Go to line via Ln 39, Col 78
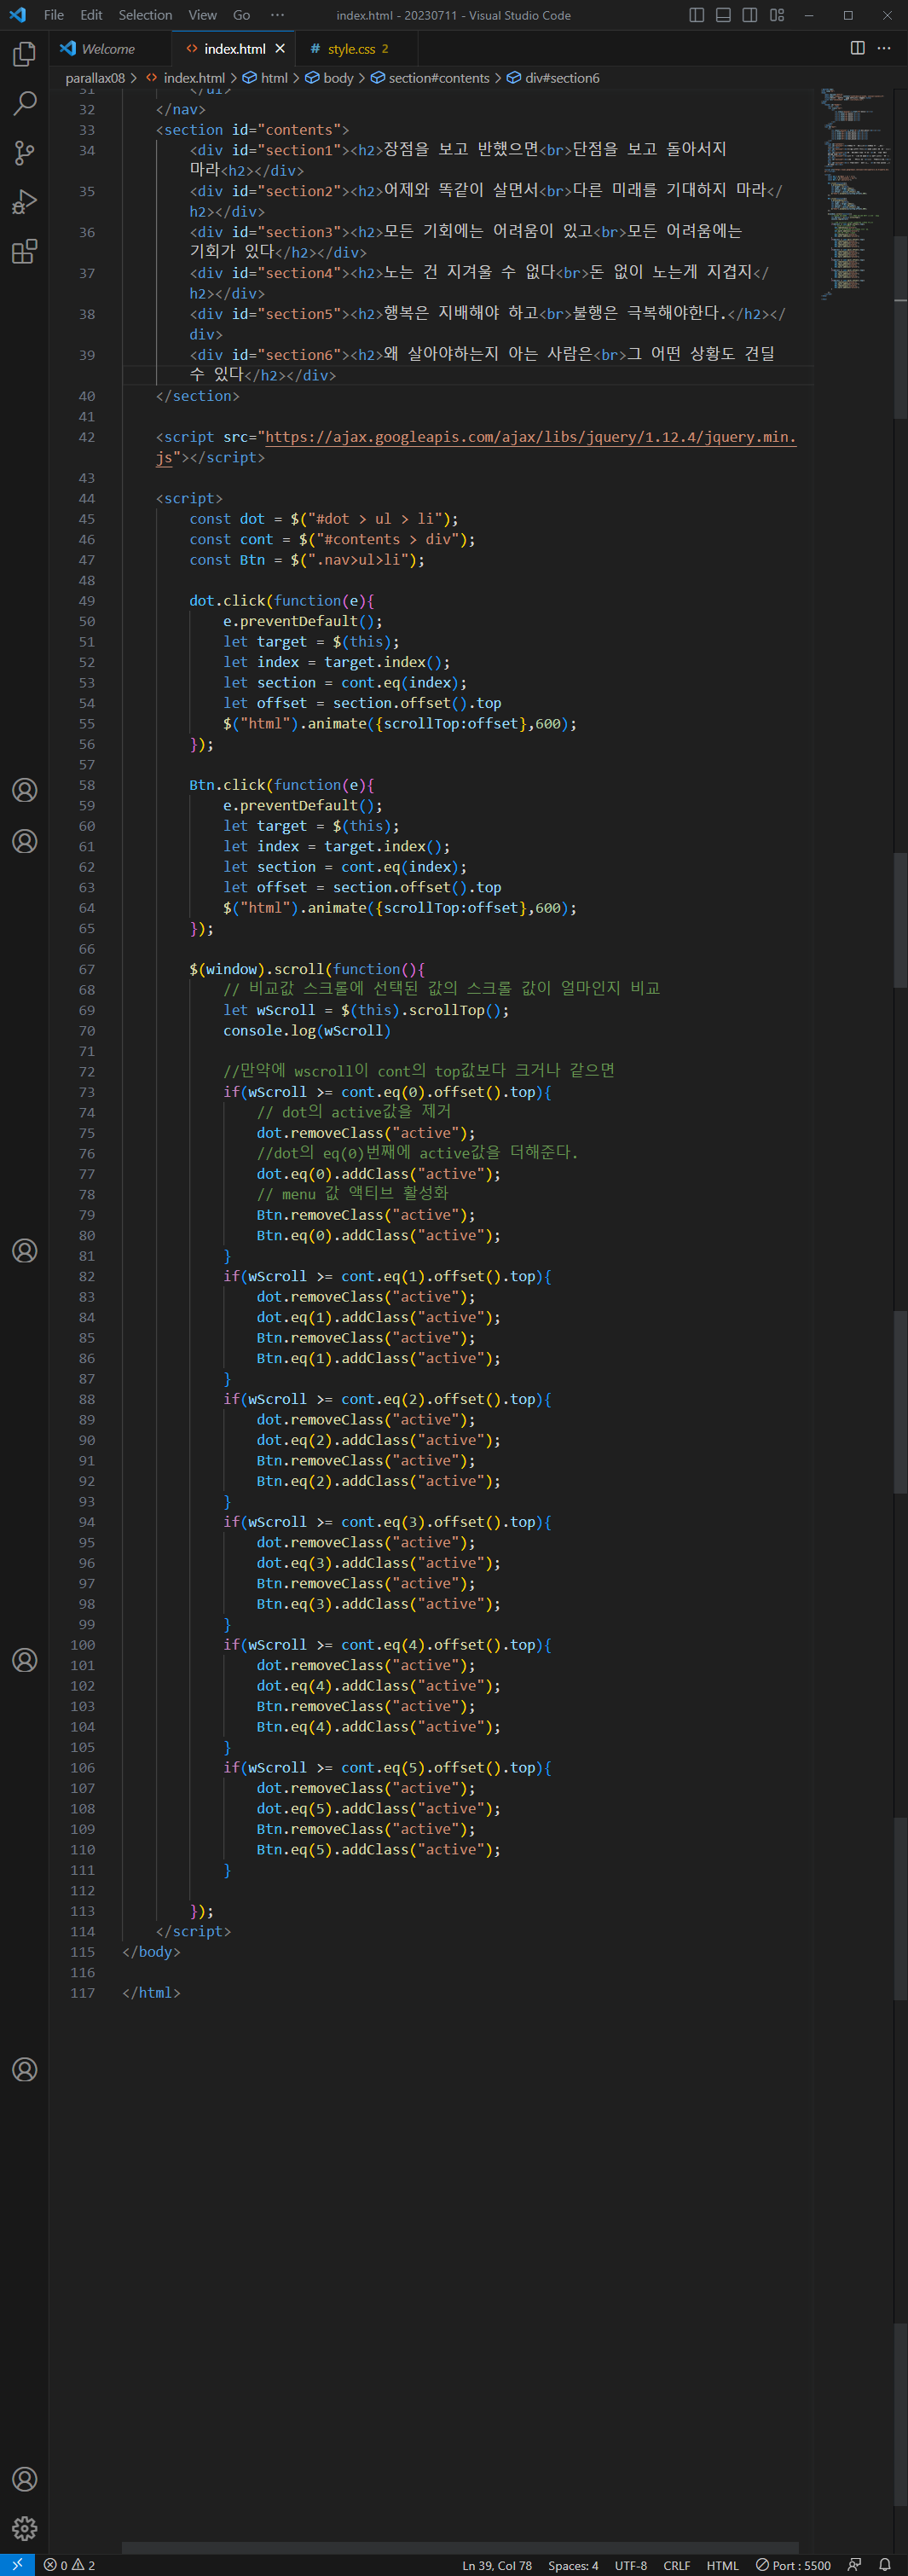The height and width of the screenshot is (2576, 908). [497, 2565]
